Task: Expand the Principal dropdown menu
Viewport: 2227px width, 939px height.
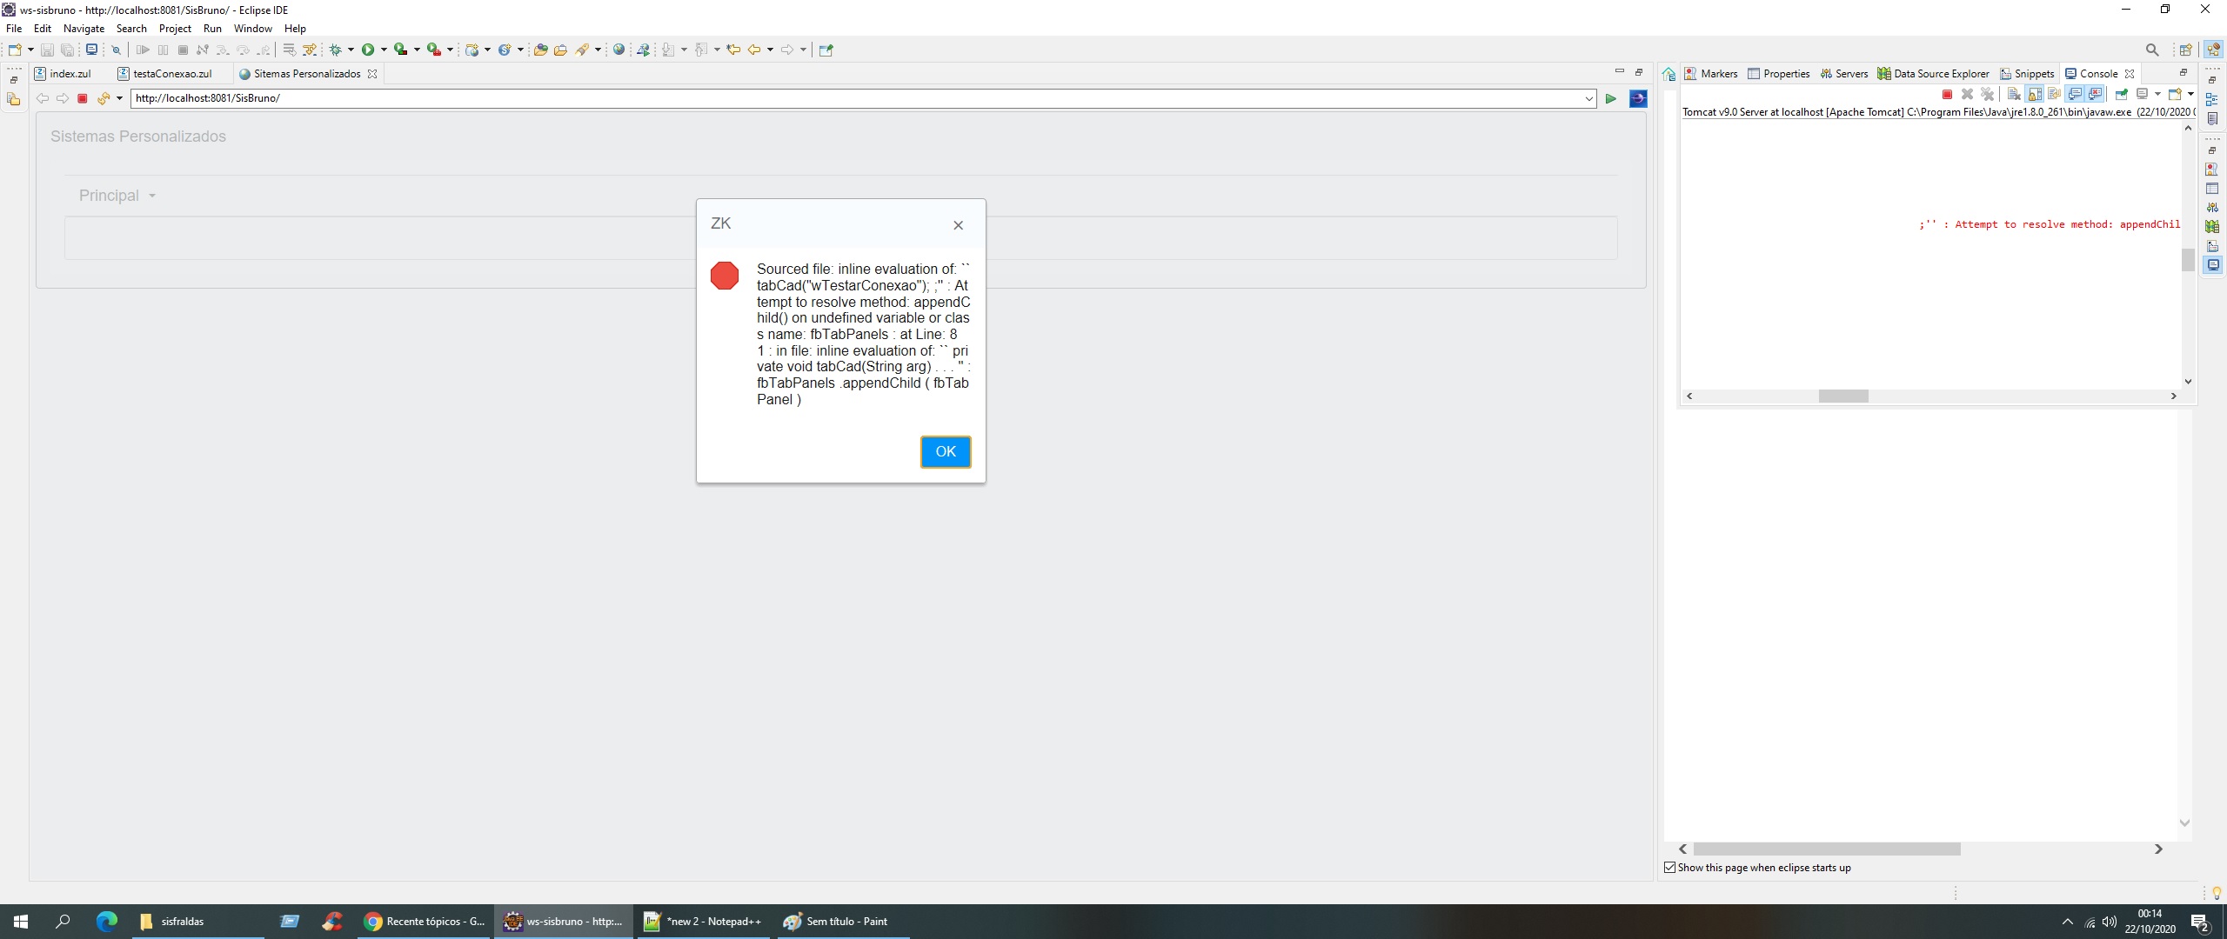Action: [117, 196]
